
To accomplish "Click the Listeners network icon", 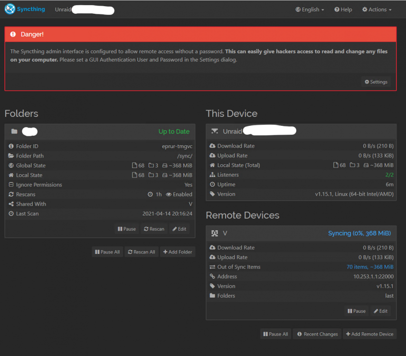I will click(212, 175).
